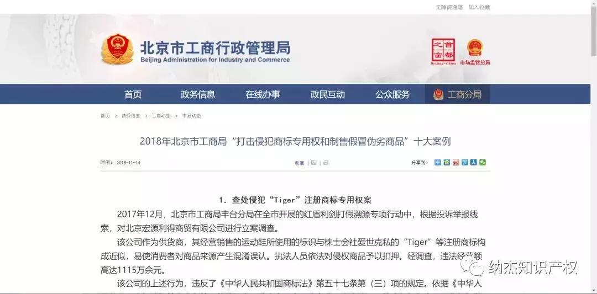
Task: Open the 公众服务 navigation tab
Action: [x=392, y=94]
